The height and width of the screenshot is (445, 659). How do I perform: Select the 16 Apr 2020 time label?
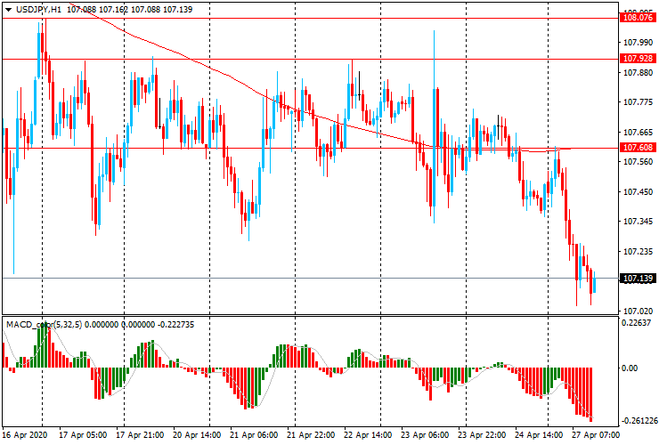(x=25, y=435)
